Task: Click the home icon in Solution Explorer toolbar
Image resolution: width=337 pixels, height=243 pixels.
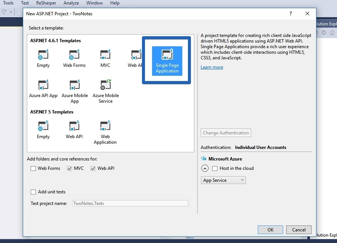Action: pyautogui.click(x=332, y=32)
